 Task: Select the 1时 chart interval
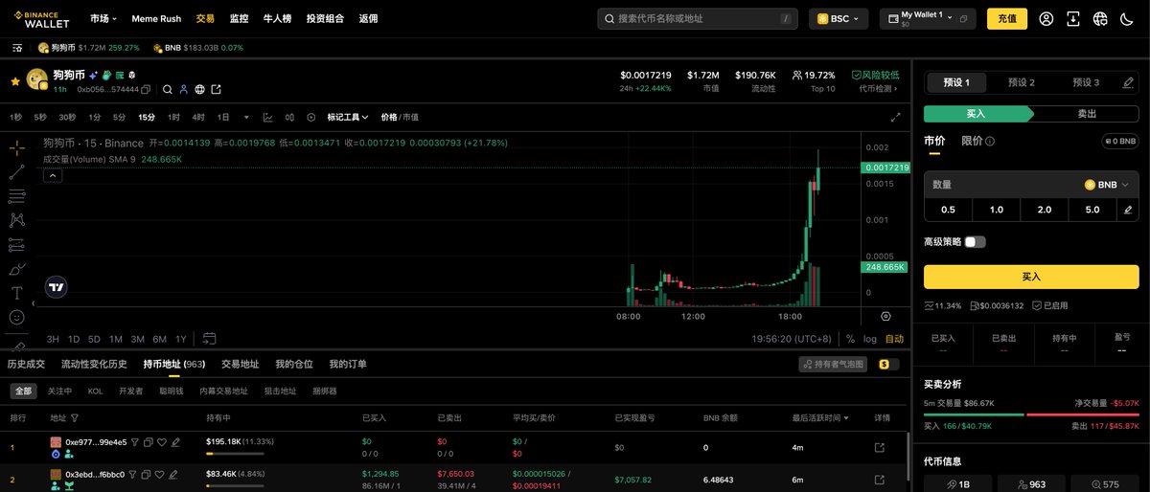coord(173,117)
